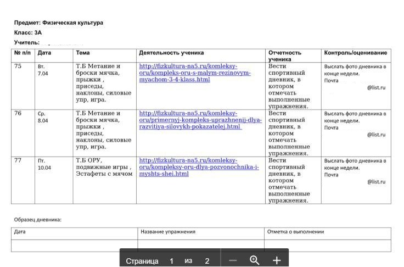Click the date cell Вт. 7.04

[54, 86]
